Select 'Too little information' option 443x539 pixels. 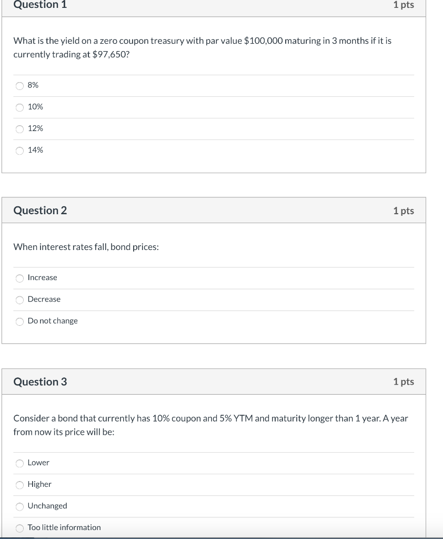19,527
